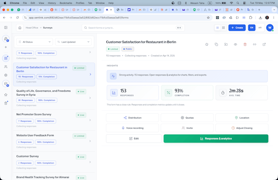Open the All Status filter dropdown
Viewport: 278px width, 180px height.
[x=35, y=42]
